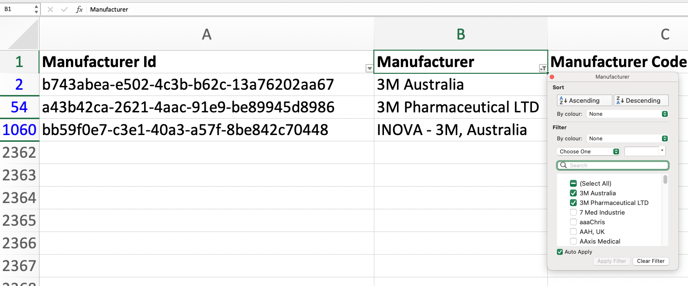The image size is (688, 286).
Task: Open the Choose One condition dropdown
Action: coord(588,151)
